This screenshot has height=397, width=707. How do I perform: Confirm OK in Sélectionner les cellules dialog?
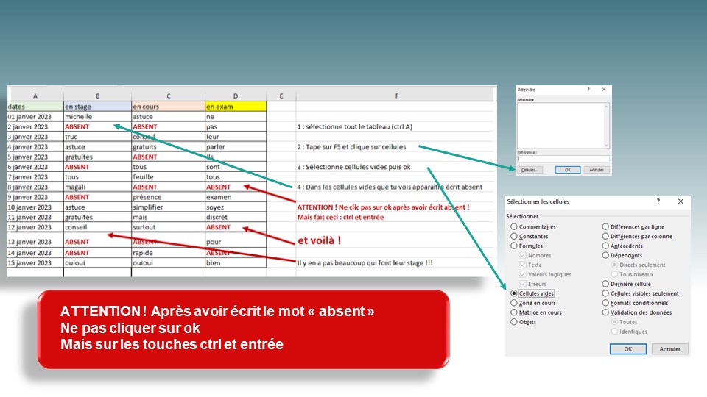click(628, 349)
